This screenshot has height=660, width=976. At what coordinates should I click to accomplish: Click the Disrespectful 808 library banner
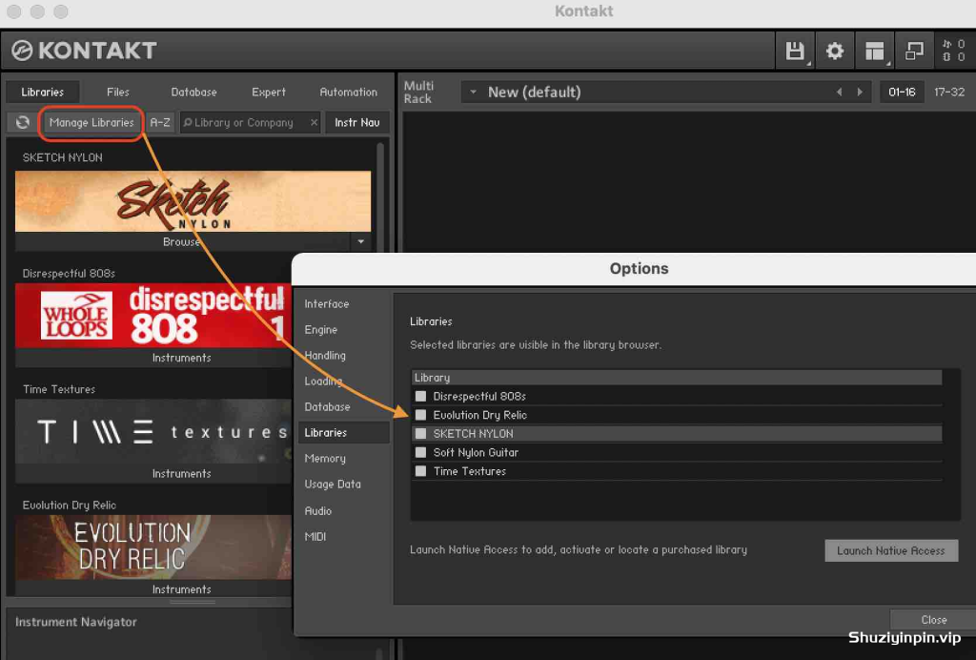153,316
